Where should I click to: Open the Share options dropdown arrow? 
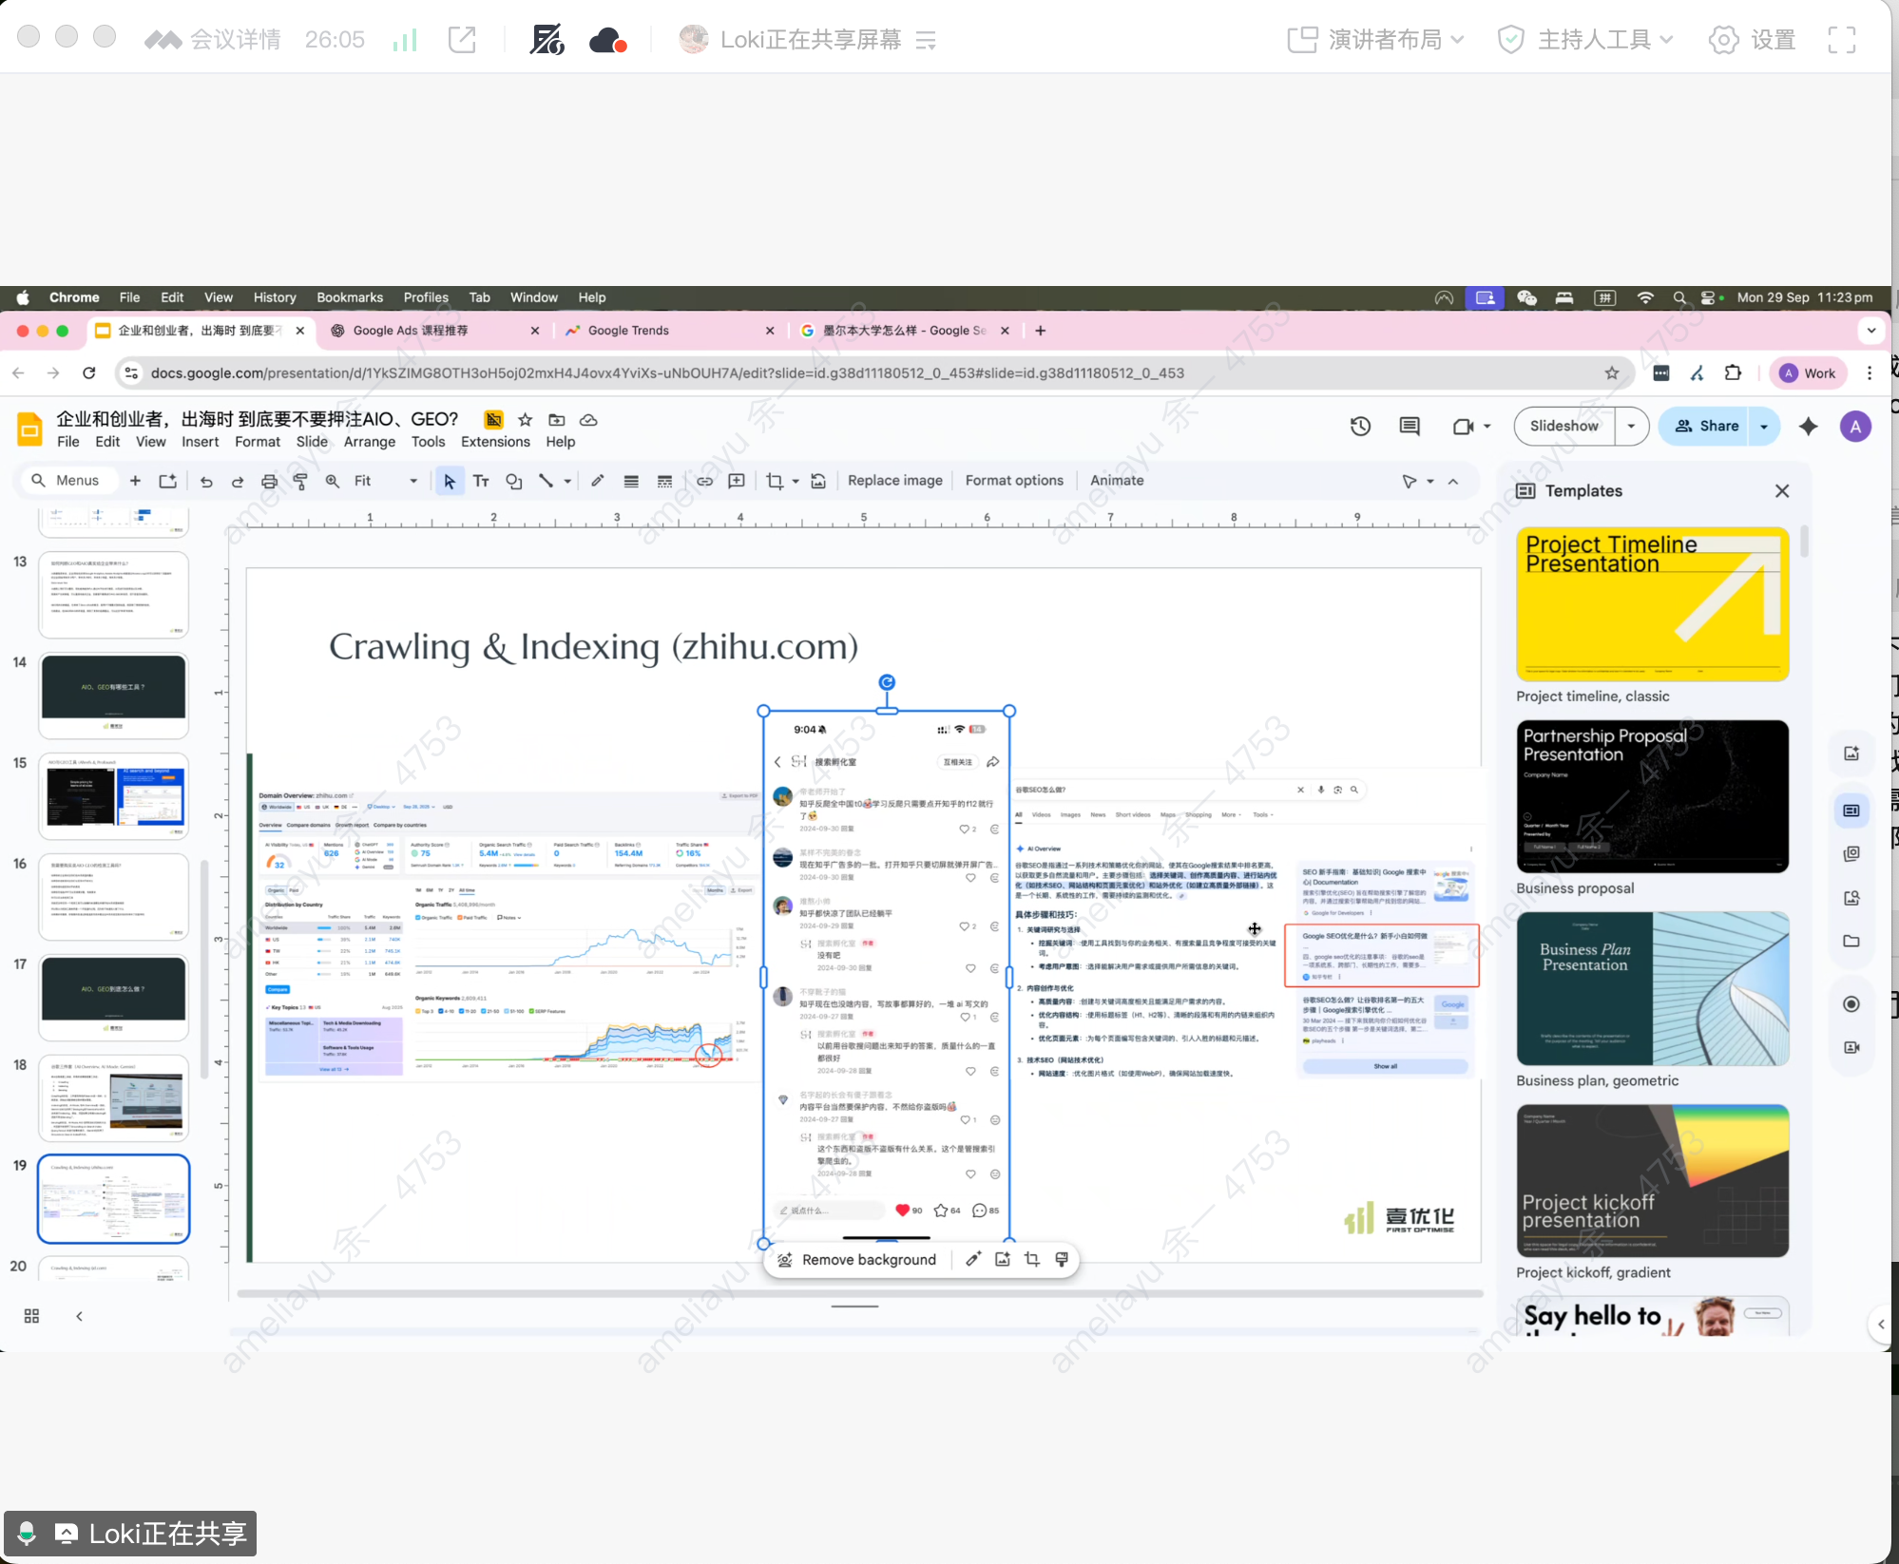pyautogui.click(x=1764, y=427)
